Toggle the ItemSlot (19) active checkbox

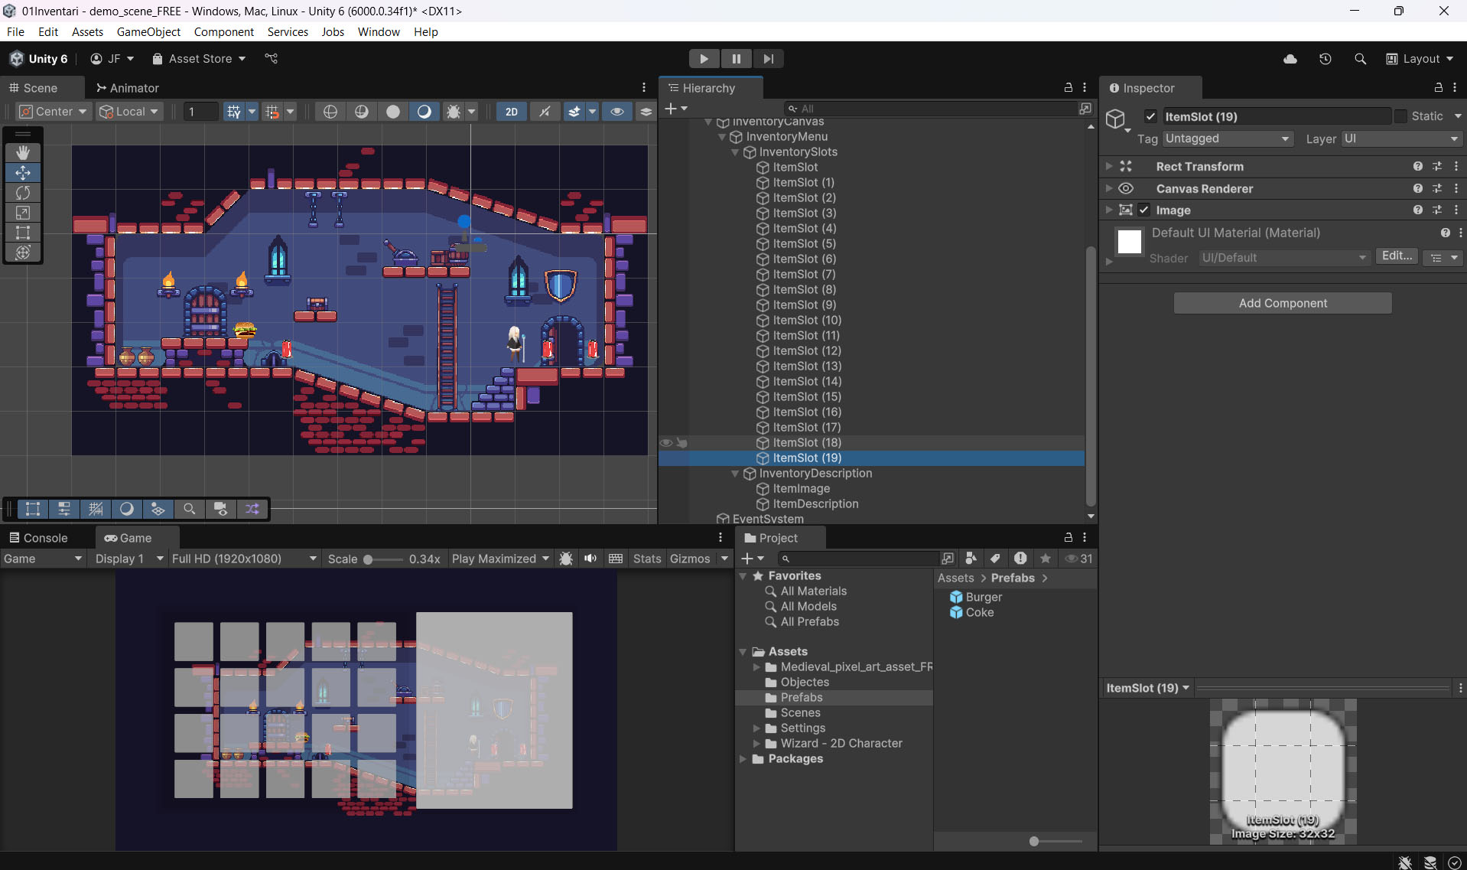point(1150,116)
